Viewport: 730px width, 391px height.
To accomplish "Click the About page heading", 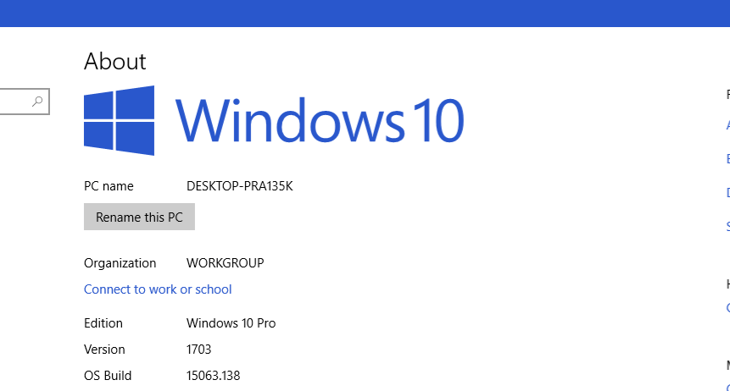I will (115, 62).
